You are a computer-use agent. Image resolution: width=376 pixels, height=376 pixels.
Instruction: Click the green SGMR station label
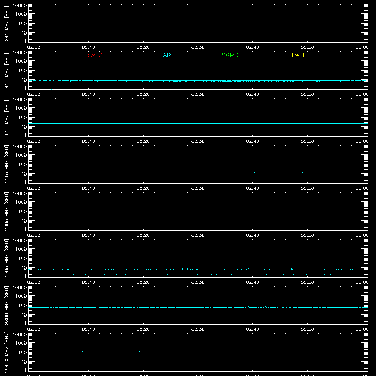[230, 55]
